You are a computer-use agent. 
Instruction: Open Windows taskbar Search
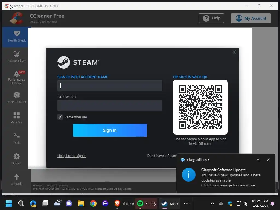[x=21, y=203]
